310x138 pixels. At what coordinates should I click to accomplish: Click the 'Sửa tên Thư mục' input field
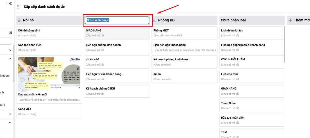[117, 20]
